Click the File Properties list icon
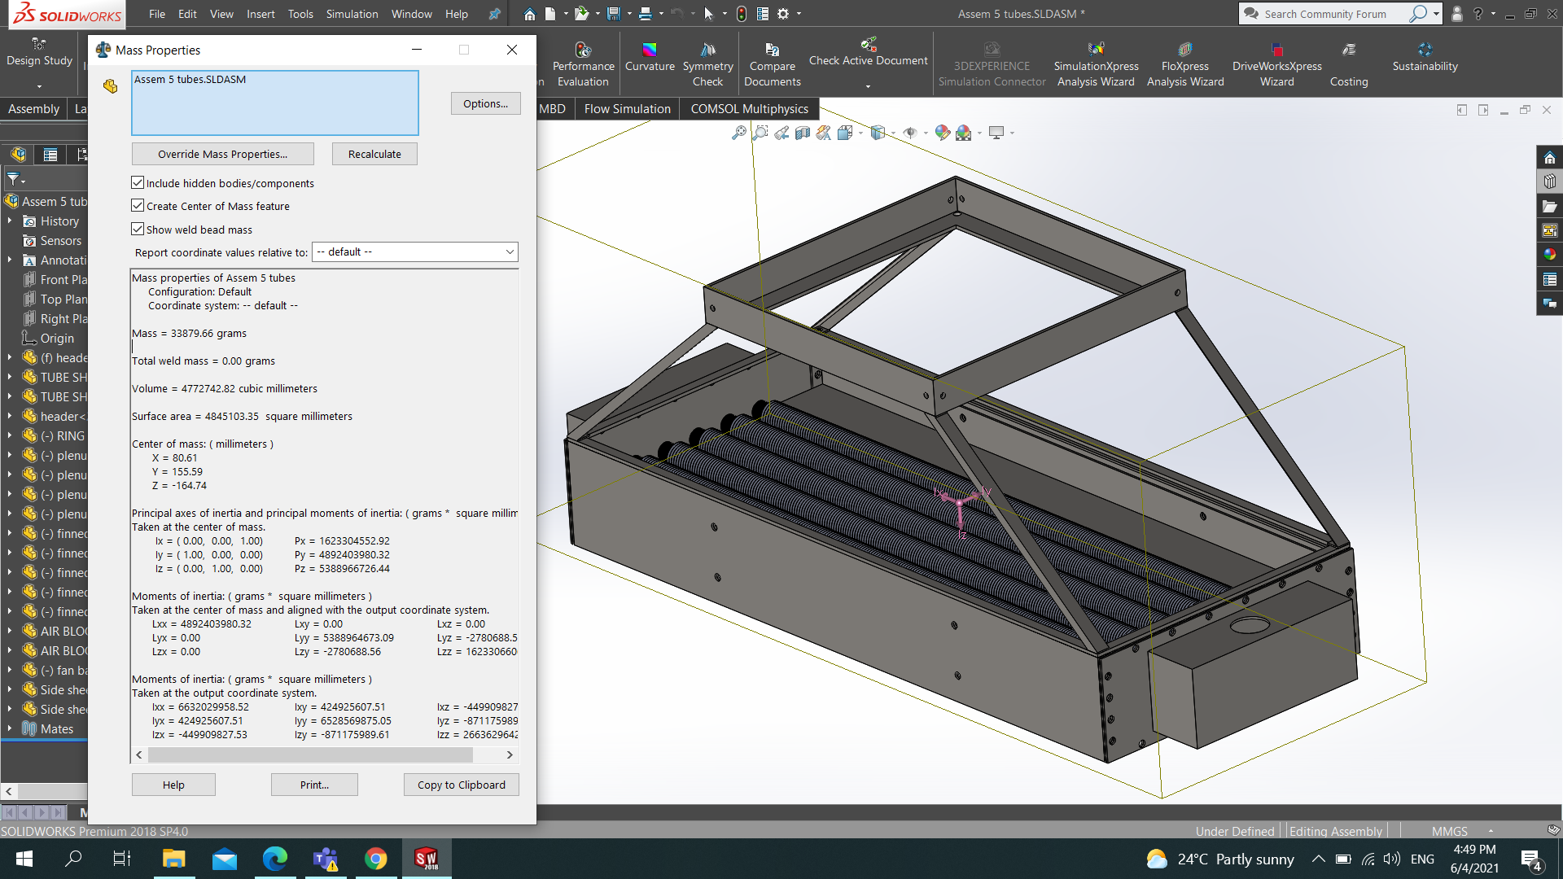Viewport: 1563px width, 879px height. pyautogui.click(x=763, y=14)
